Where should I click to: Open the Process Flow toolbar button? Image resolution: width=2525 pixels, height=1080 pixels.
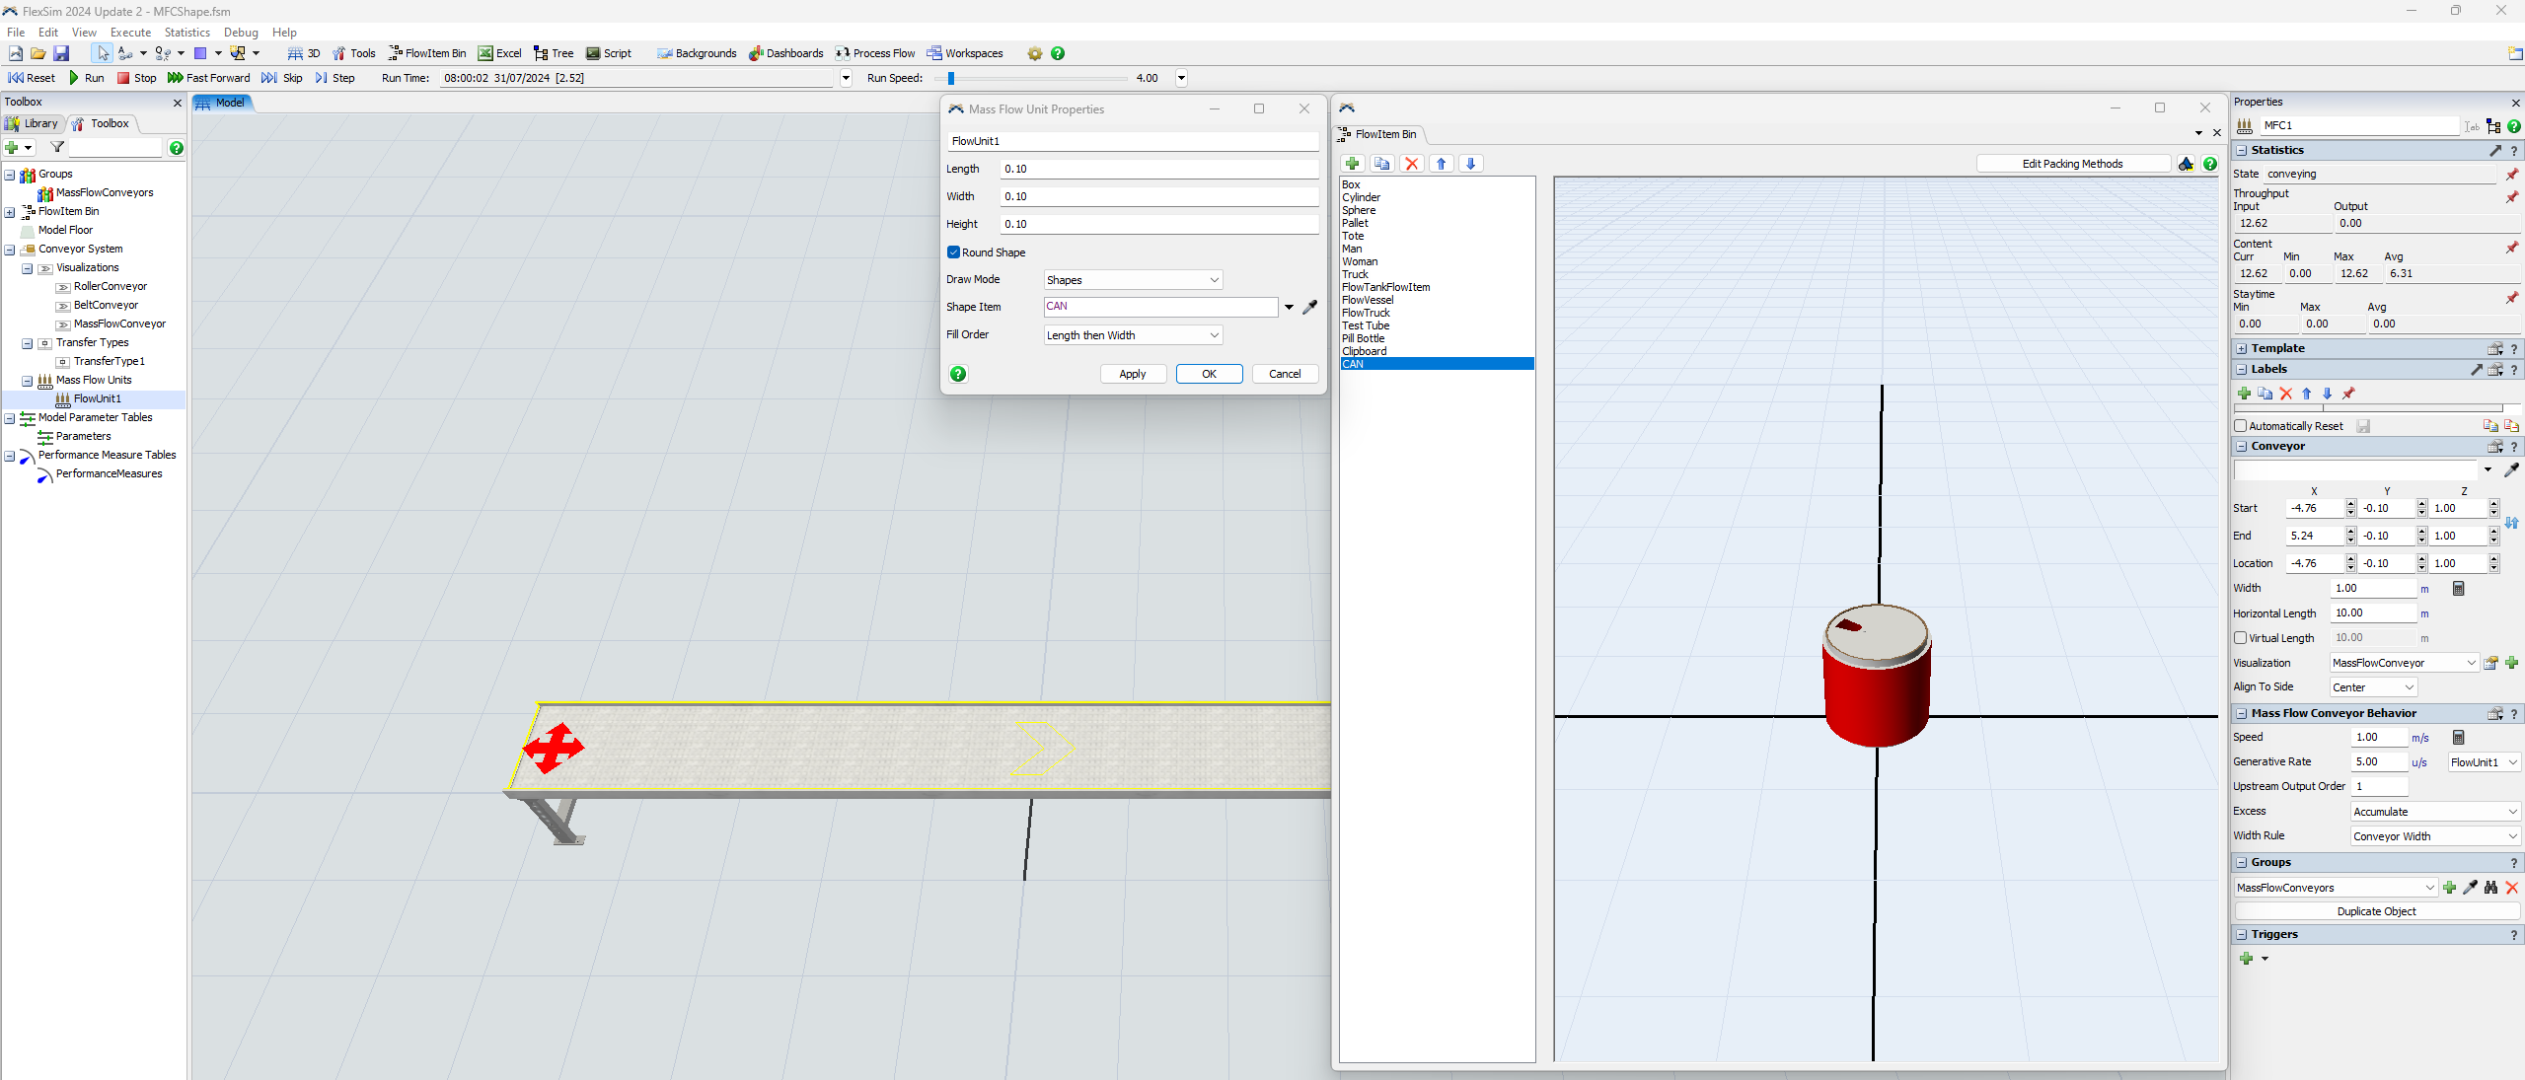pyautogui.click(x=874, y=53)
